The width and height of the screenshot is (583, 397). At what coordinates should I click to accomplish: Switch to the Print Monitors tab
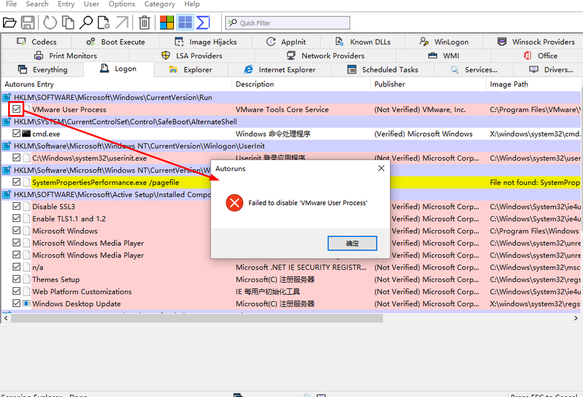click(66, 56)
